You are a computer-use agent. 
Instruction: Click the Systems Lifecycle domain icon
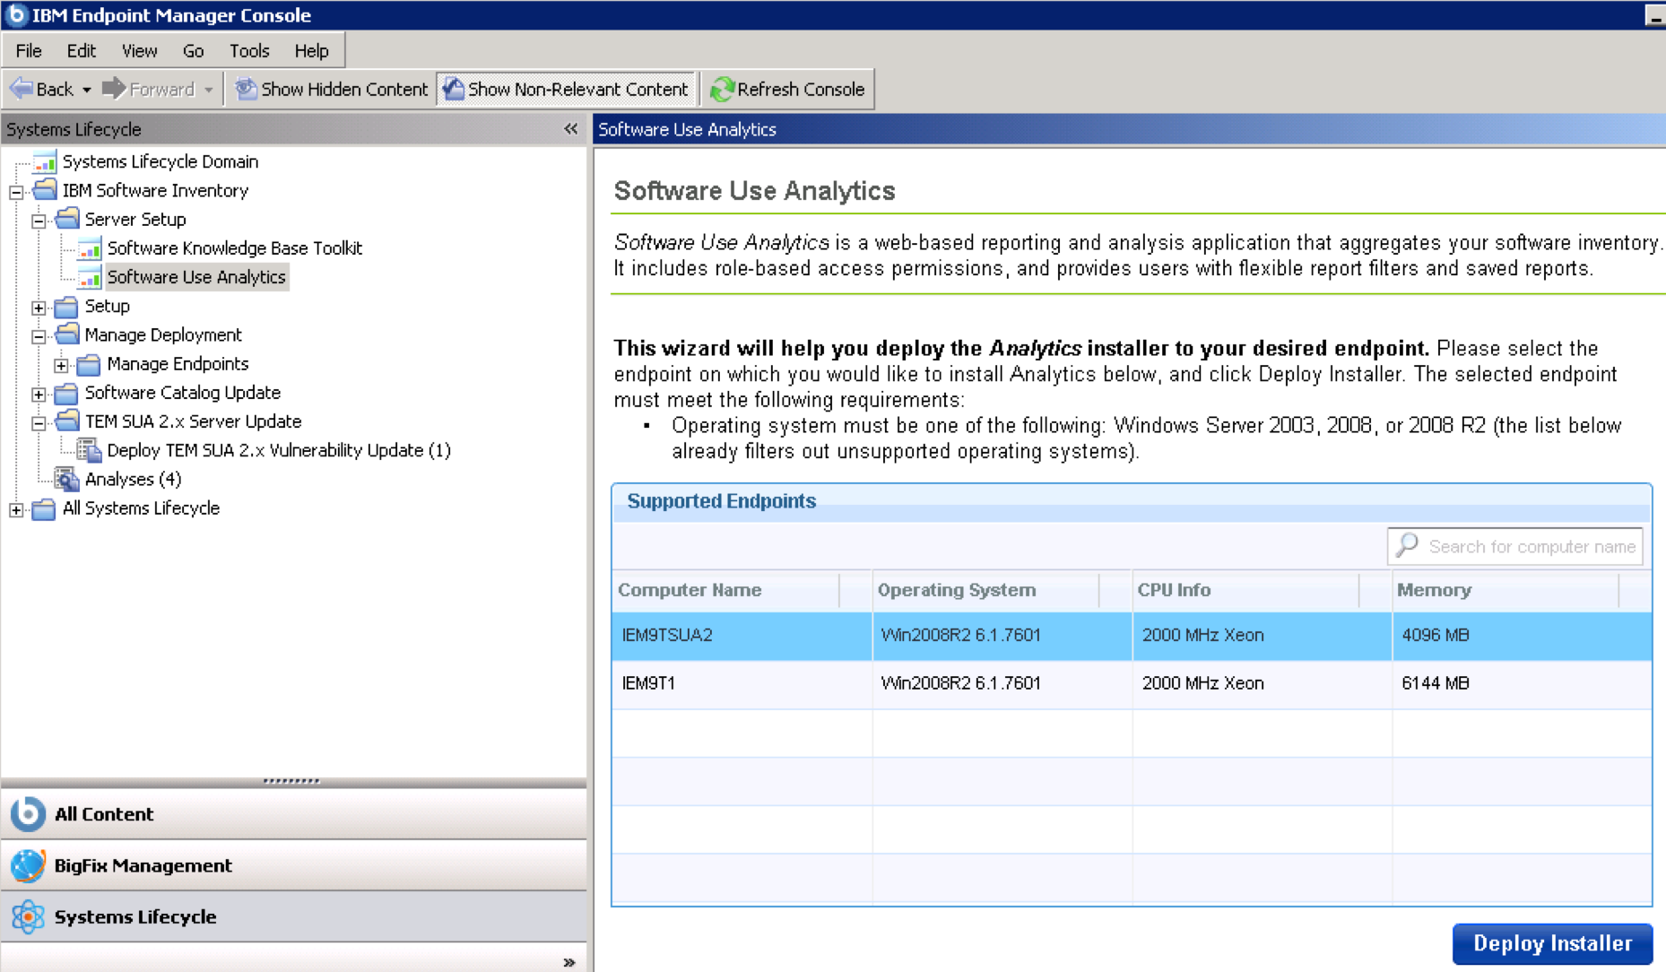point(28,916)
